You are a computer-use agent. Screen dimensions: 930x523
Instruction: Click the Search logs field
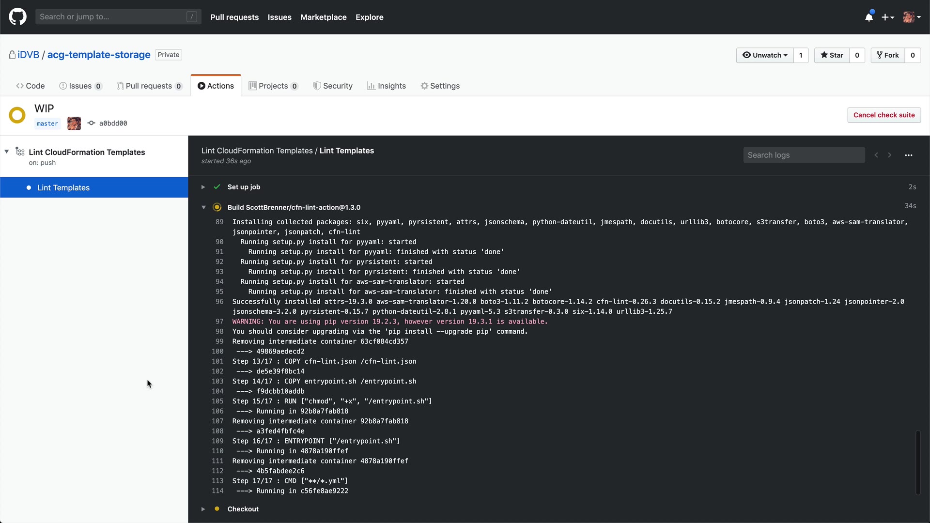[x=804, y=155]
